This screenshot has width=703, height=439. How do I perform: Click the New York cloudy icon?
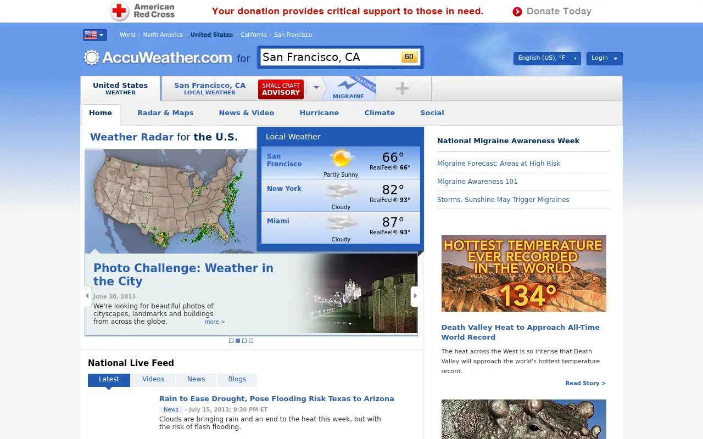coord(341,192)
